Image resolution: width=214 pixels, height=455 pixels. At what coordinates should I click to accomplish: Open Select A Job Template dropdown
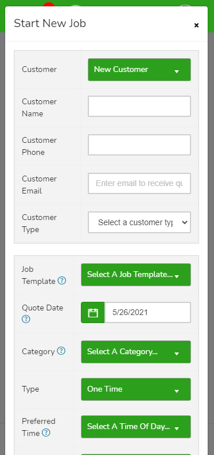(x=136, y=275)
